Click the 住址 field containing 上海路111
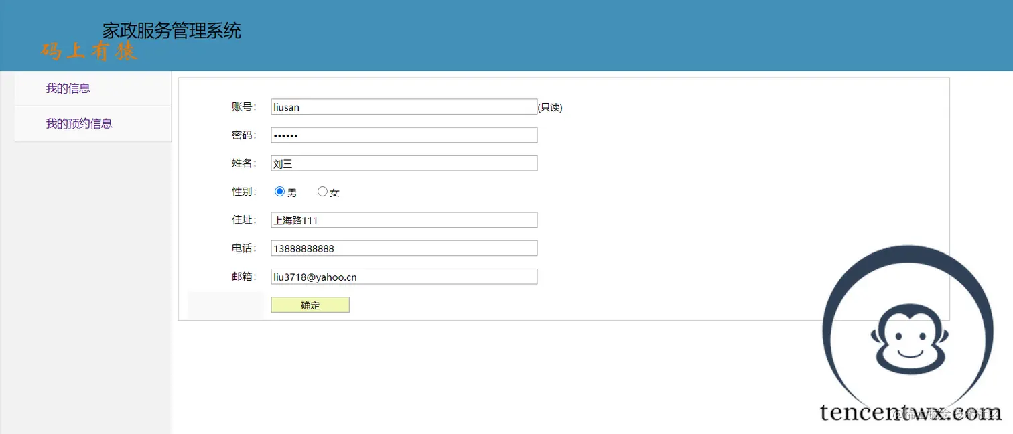 404,220
